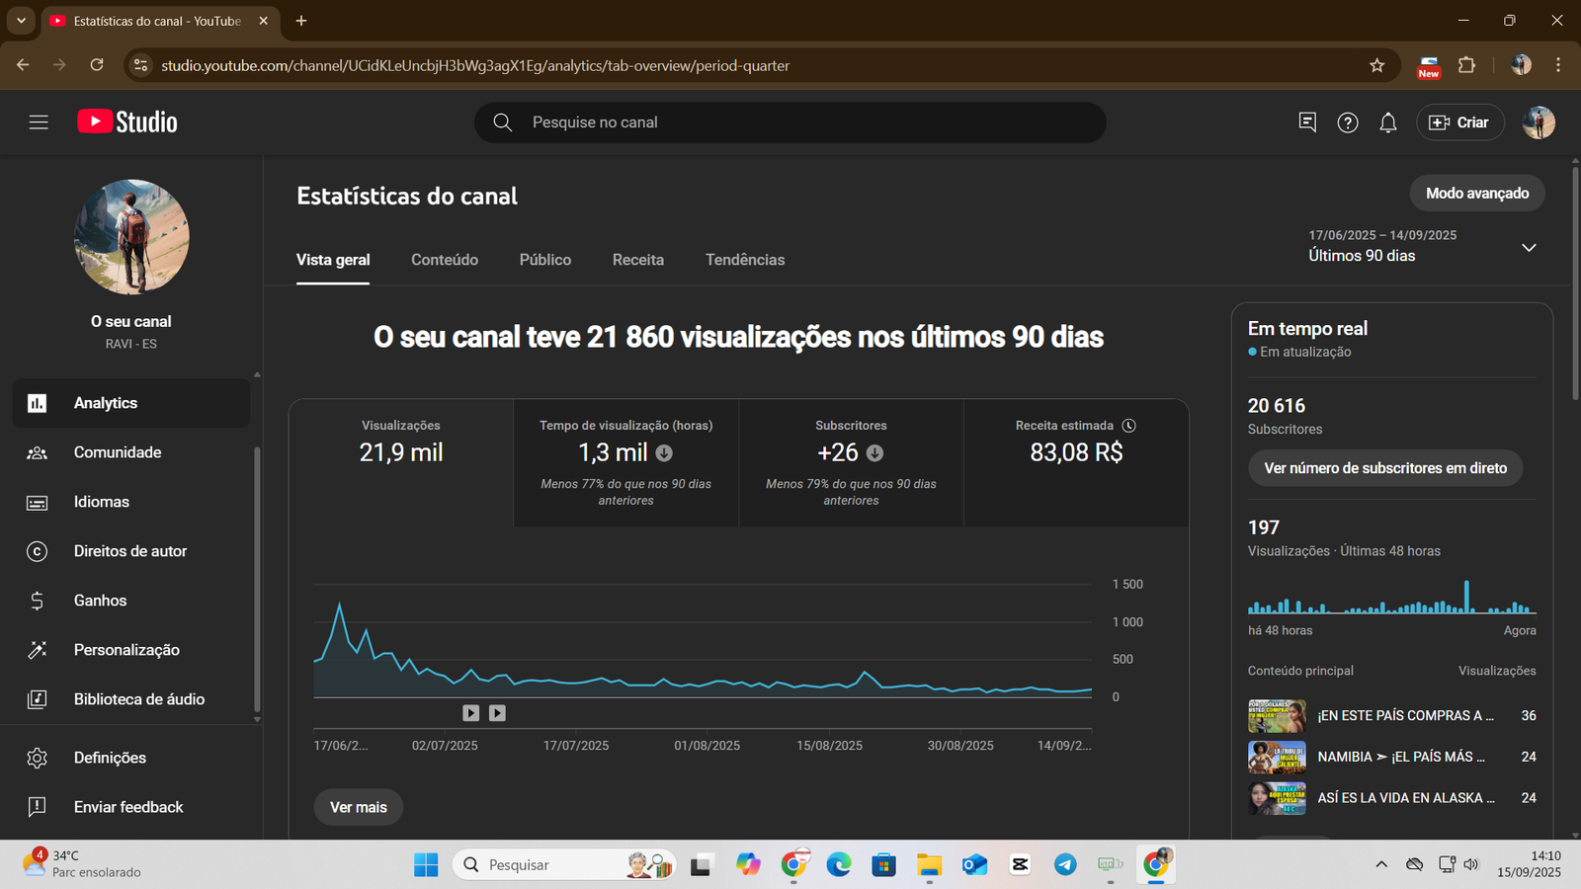Viewport: 1581px width, 889px height.
Task: Click the first video marker under chart
Action: click(x=471, y=713)
